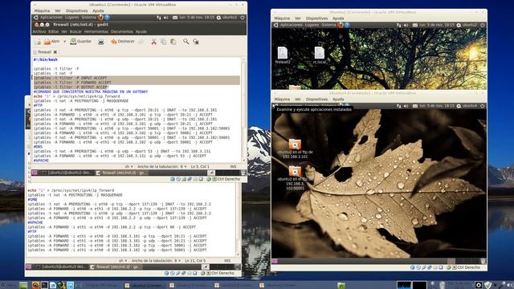This screenshot has height=289, width=514.
Task: Open Ver menu in Ubuntu4 VirtualBox window
Action: pyautogui.click(x=298, y=100)
